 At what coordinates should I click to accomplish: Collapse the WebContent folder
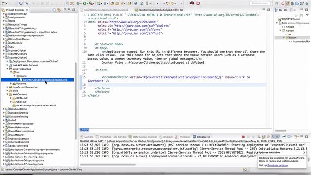(7, 94)
